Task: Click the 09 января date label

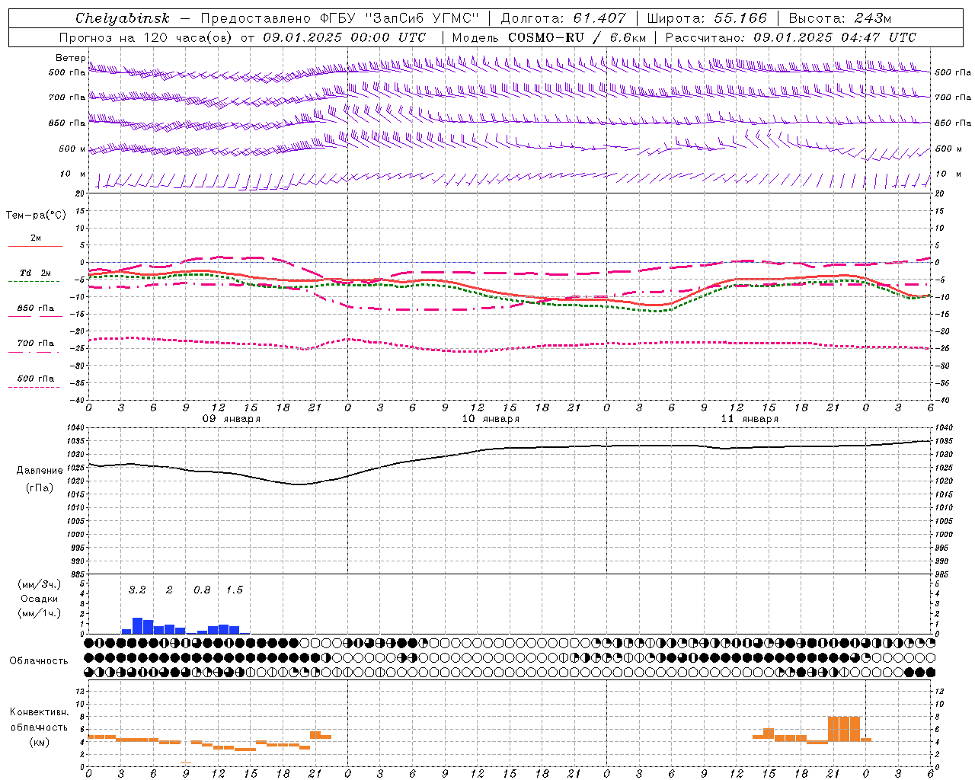Action: pos(231,419)
